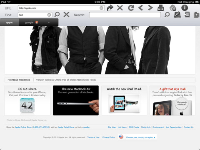Open the RSS Feeds footer link
This screenshot has height=150, width=200.
coord(134,127)
